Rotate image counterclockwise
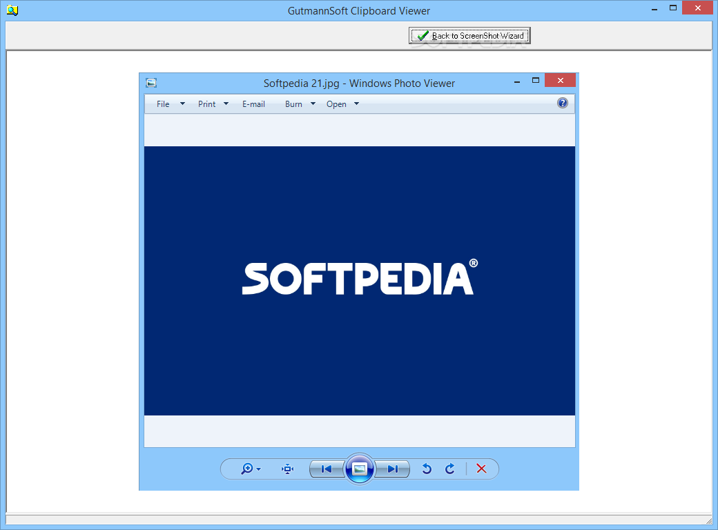This screenshot has height=530, width=718. click(427, 469)
